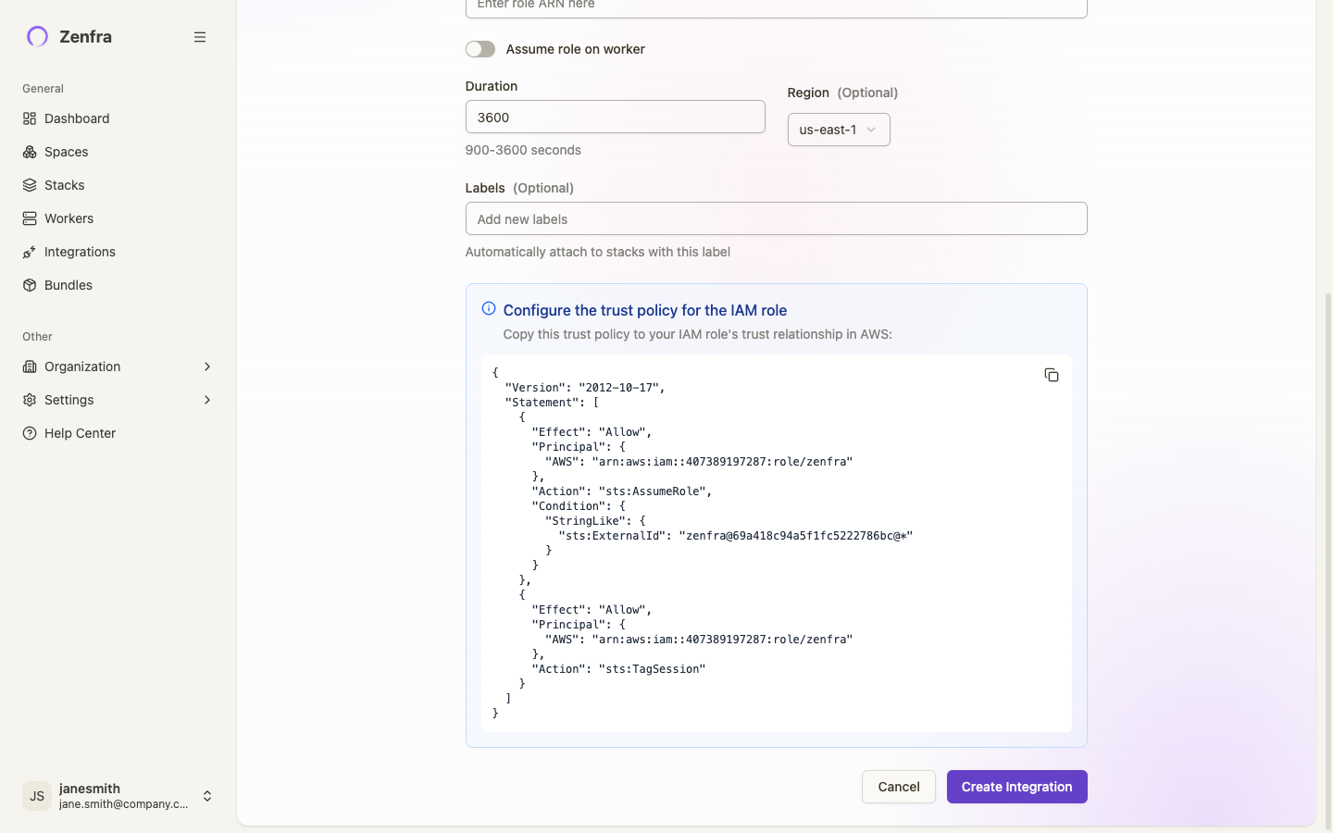Copy the trust policy JSON
1333x833 pixels.
1052,375
